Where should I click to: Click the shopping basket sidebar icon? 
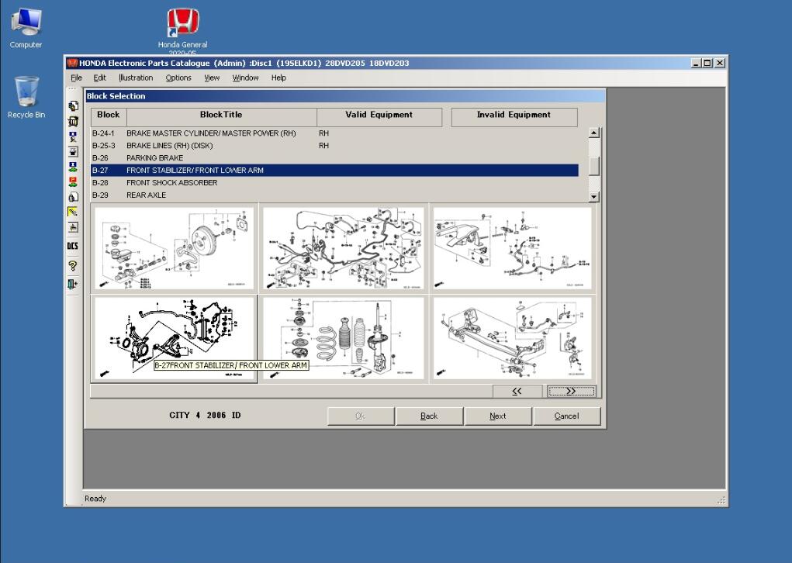coord(73,121)
